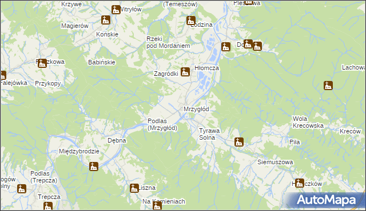The width and height of the screenshot is (366, 211).
Task: Click the church icon beside Liszna
Action: point(134,188)
